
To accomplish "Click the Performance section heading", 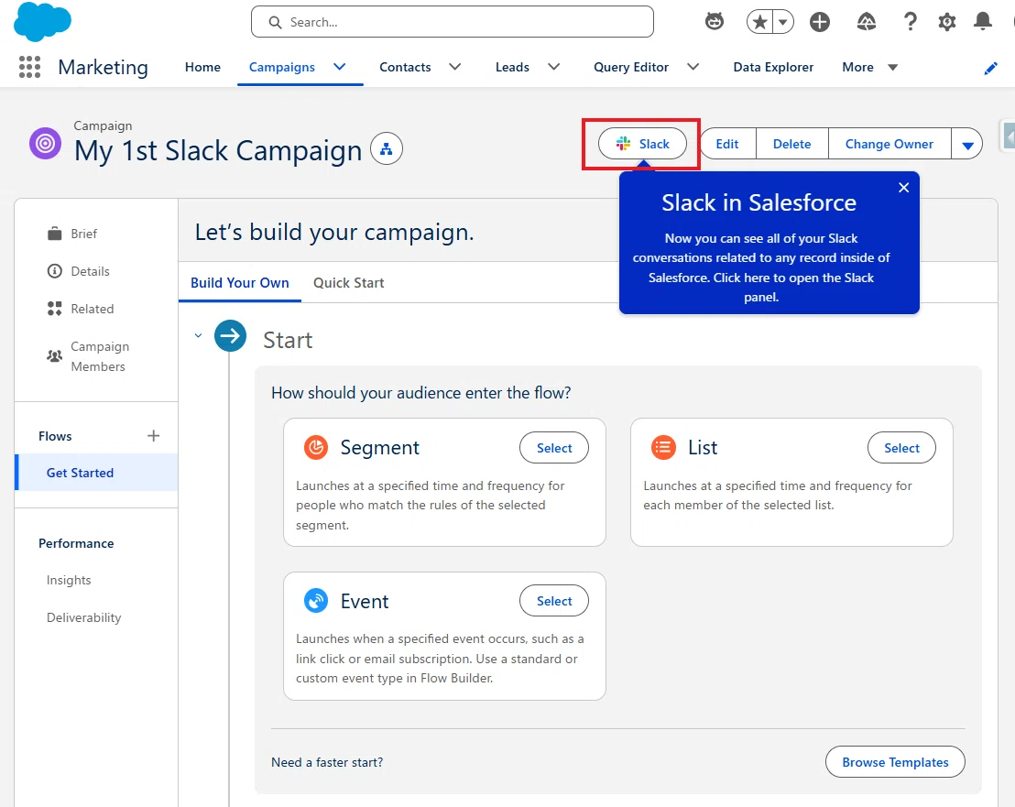I will click(x=76, y=543).
